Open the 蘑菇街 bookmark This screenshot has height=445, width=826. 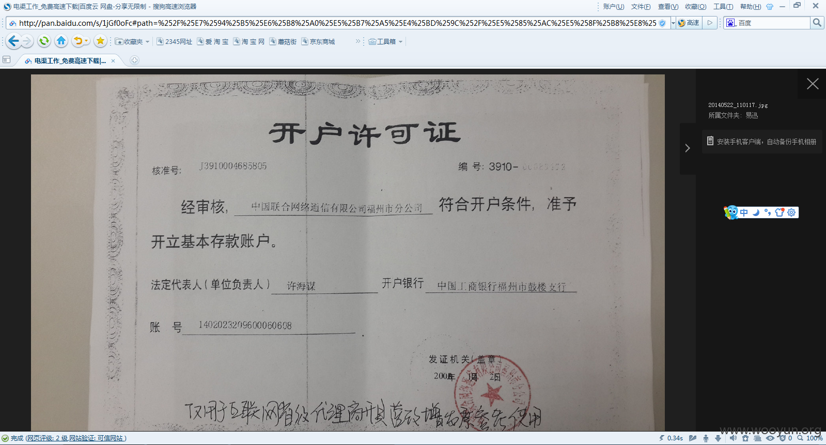tap(283, 42)
